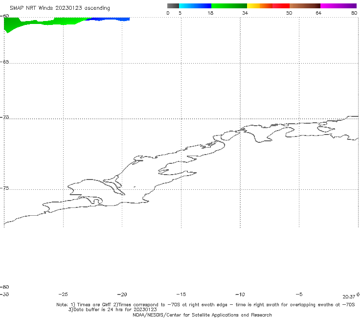Click the color bar label '5'
The image size is (362, 318).
(x=180, y=13)
